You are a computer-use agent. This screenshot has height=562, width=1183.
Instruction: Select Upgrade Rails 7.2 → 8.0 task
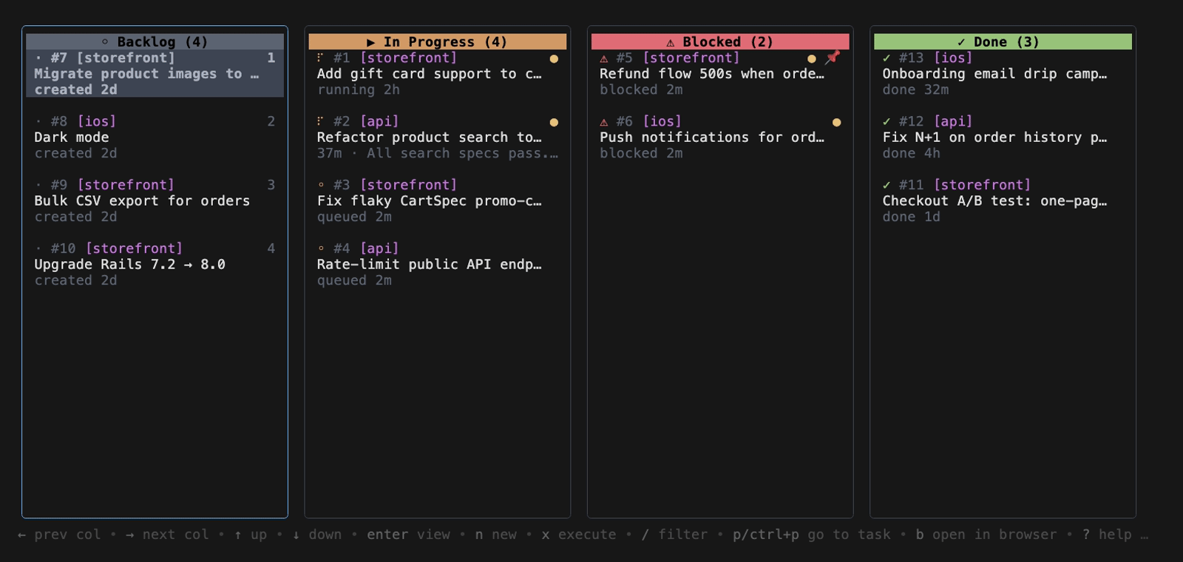click(x=155, y=264)
